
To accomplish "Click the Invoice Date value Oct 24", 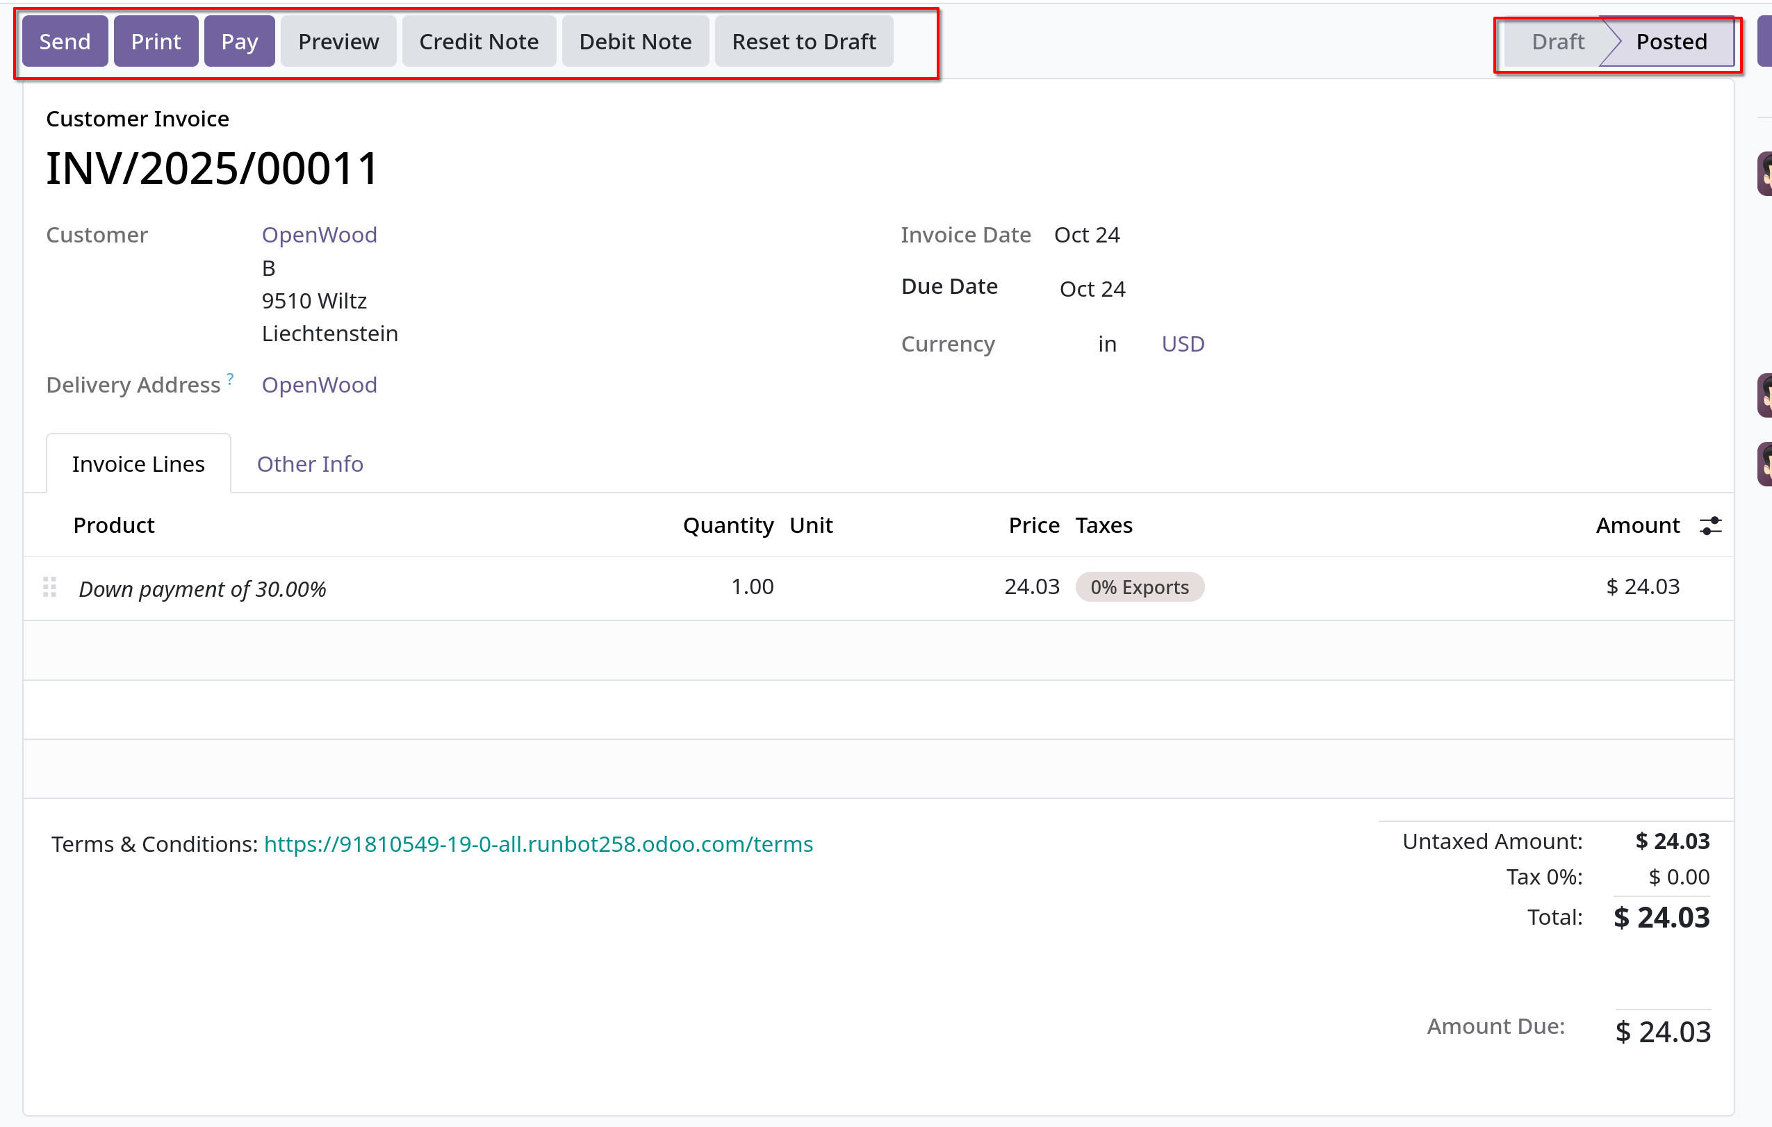I will [1086, 235].
